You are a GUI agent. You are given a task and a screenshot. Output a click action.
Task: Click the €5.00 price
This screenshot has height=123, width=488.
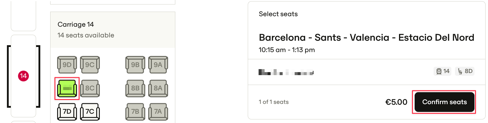tap(396, 102)
